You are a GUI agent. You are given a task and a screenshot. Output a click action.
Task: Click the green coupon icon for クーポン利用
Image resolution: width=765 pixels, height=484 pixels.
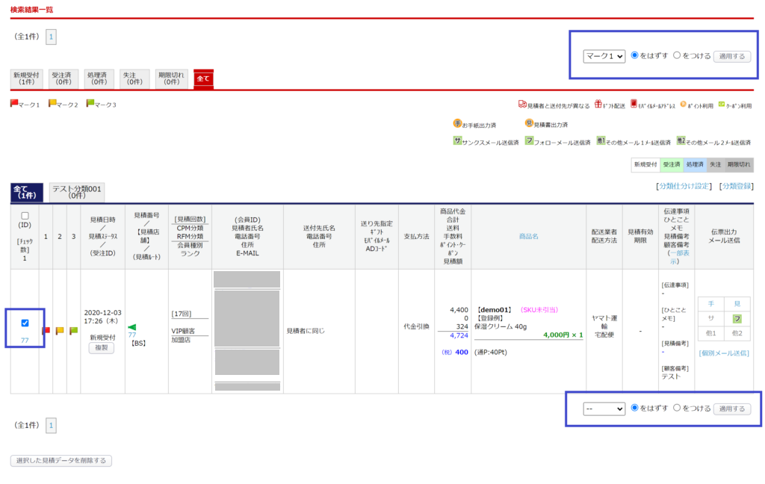(x=722, y=105)
